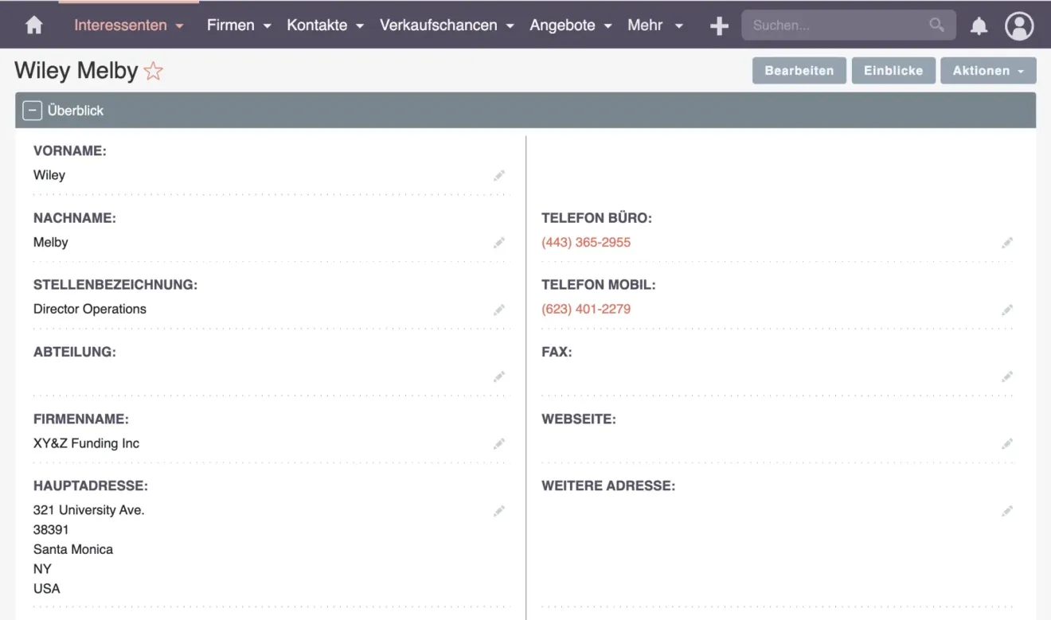Collapse the Überblick panel

click(x=32, y=111)
